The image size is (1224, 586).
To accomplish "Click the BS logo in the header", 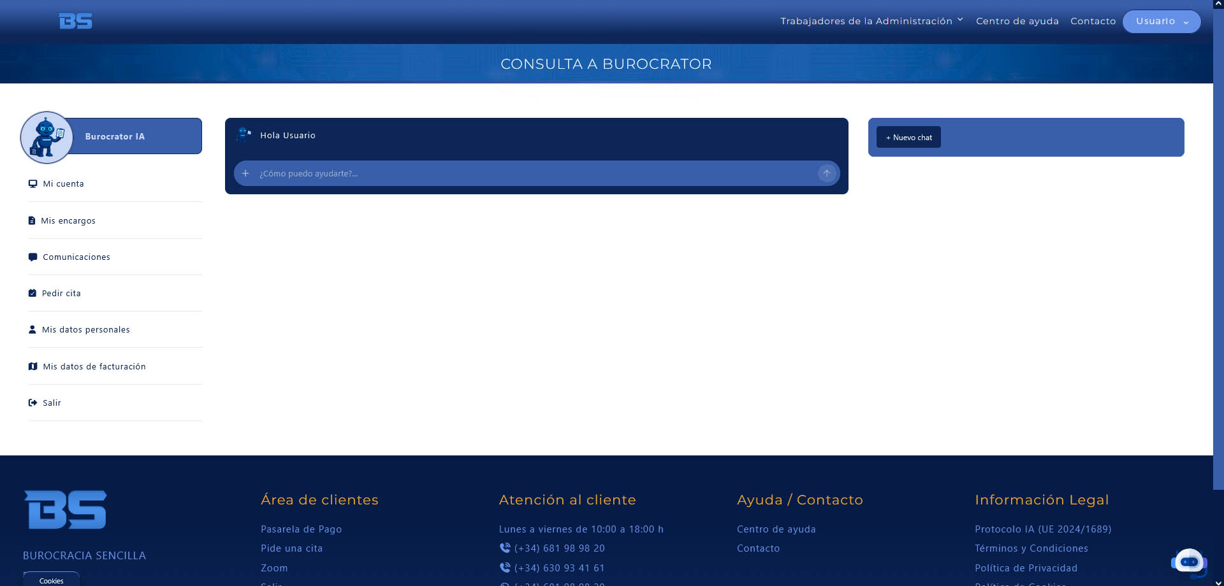I will click(75, 21).
